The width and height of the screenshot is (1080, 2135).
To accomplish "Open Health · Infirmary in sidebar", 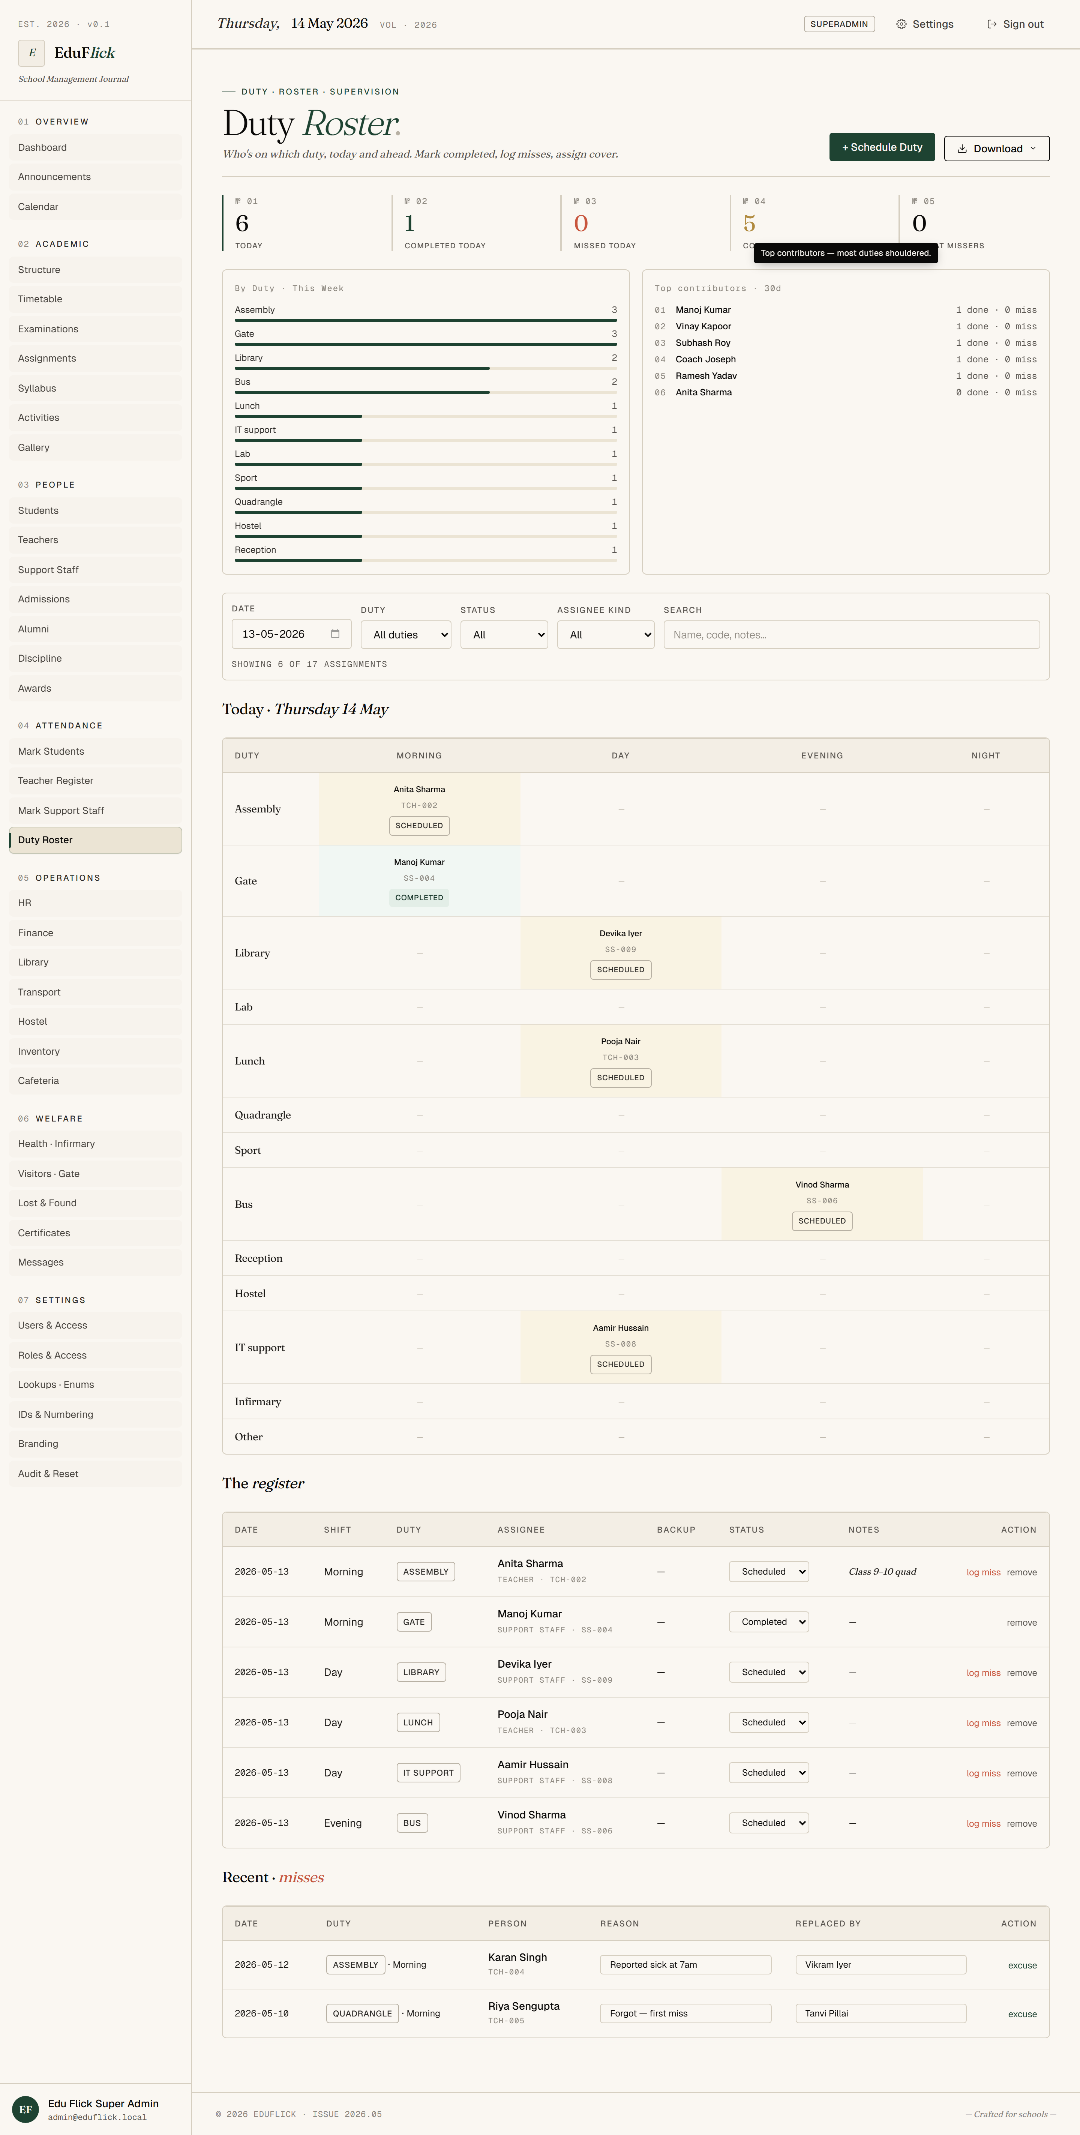I will [x=95, y=1144].
